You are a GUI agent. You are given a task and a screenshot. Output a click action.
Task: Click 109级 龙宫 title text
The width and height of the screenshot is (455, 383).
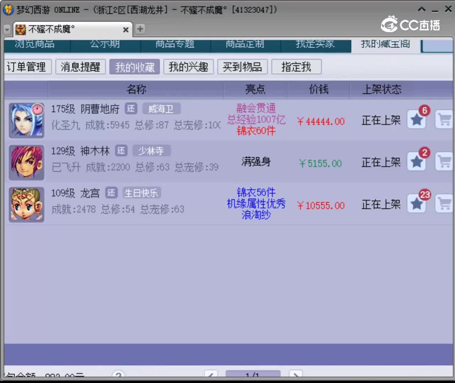[75, 193]
